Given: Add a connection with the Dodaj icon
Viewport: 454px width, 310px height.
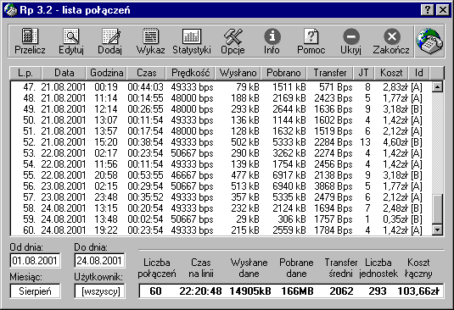Looking at the screenshot, I should point(109,41).
